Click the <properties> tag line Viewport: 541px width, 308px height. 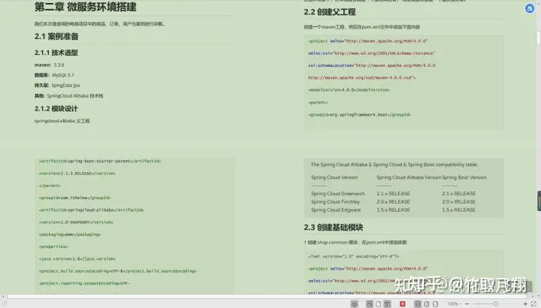[x=53, y=246]
